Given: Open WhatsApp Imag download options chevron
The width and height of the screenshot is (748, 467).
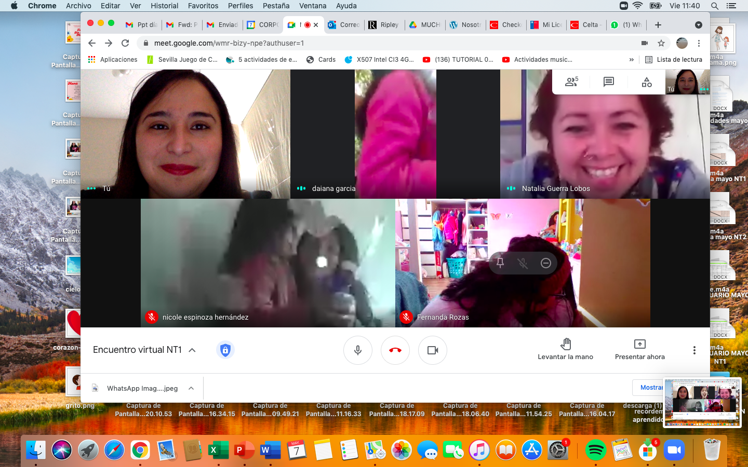Looking at the screenshot, I should tap(191, 388).
